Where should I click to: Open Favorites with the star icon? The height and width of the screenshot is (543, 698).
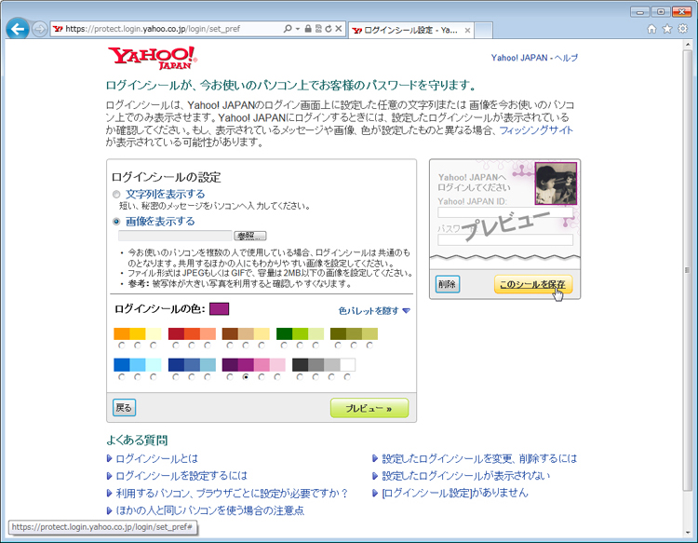[667, 29]
